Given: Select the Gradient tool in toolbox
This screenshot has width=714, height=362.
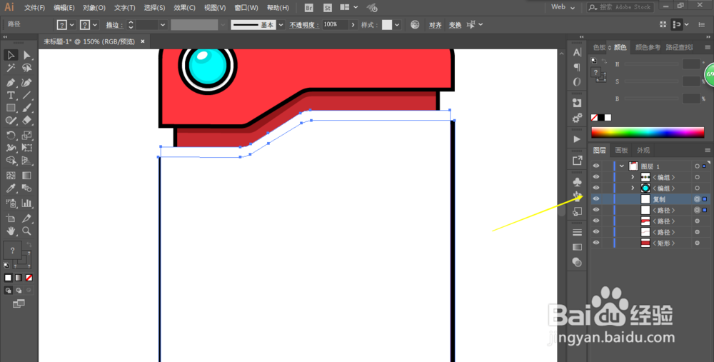Looking at the screenshot, I should tap(27, 176).
